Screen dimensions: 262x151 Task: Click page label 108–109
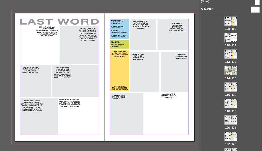pyautogui.click(x=231, y=29)
